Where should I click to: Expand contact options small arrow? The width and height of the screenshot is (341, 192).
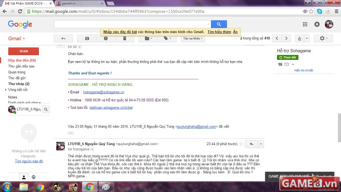tap(293, 64)
